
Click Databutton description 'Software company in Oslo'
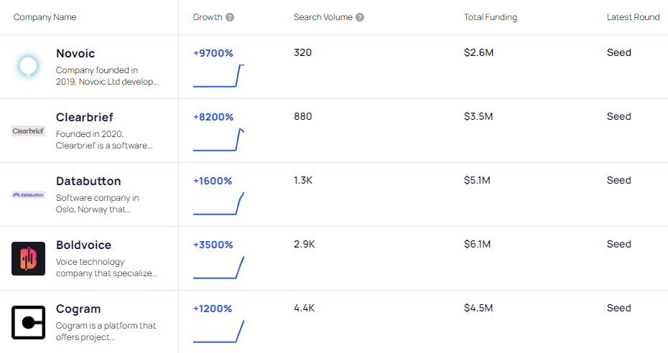pyautogui.click(x=97, y=203)
